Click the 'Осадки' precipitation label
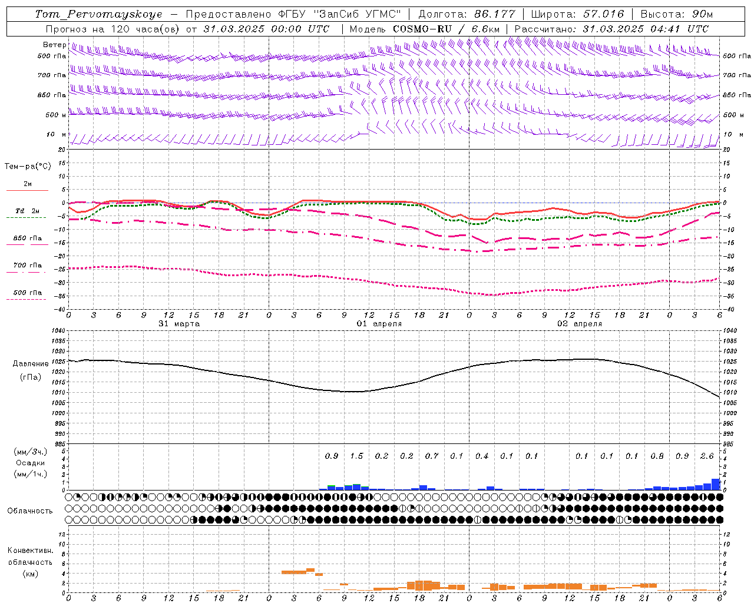 click(x=31, y=463)
